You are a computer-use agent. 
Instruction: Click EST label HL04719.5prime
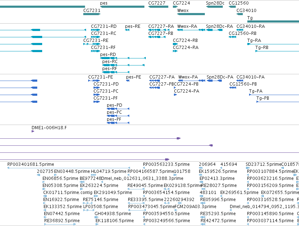(x=109, y=171)
